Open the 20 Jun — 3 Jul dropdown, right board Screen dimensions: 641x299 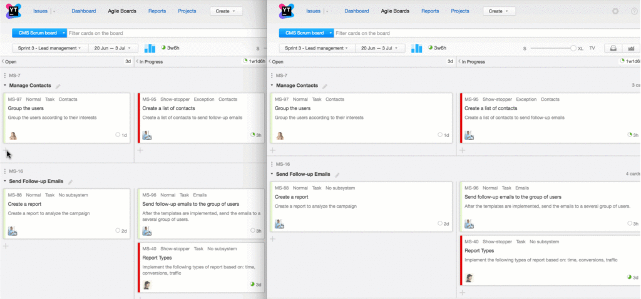(x=380, y=48)
